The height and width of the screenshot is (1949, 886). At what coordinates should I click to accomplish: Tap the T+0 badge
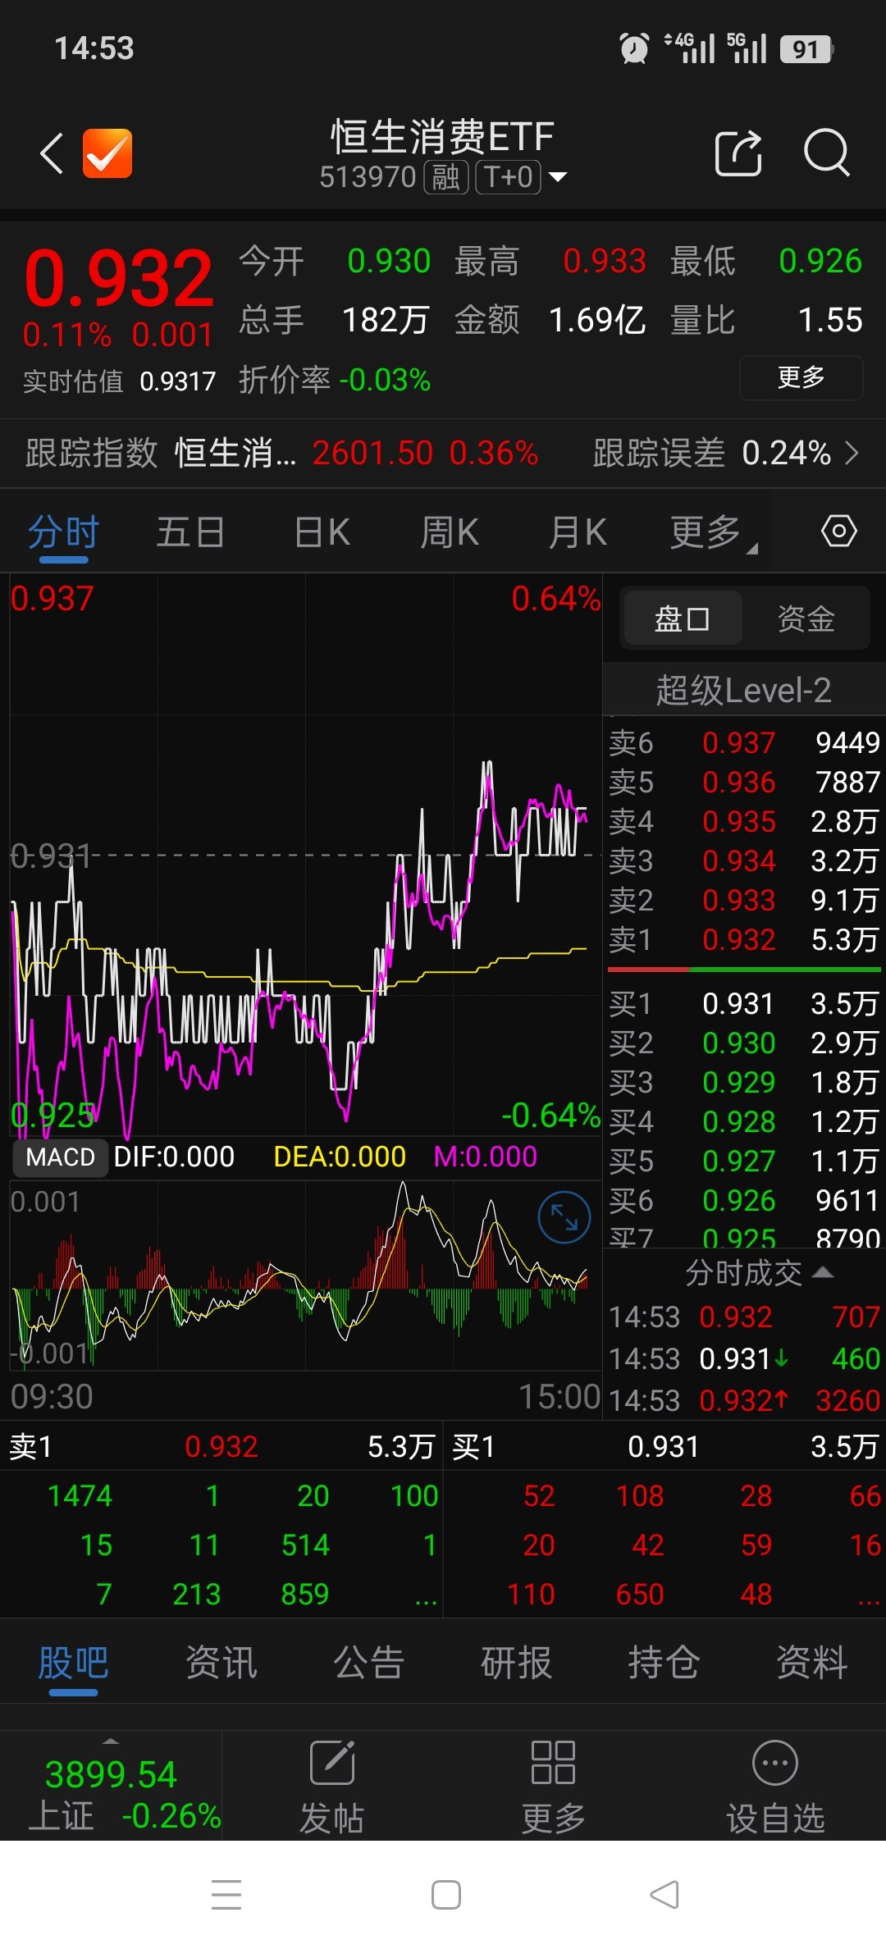[x=509, y=177]
